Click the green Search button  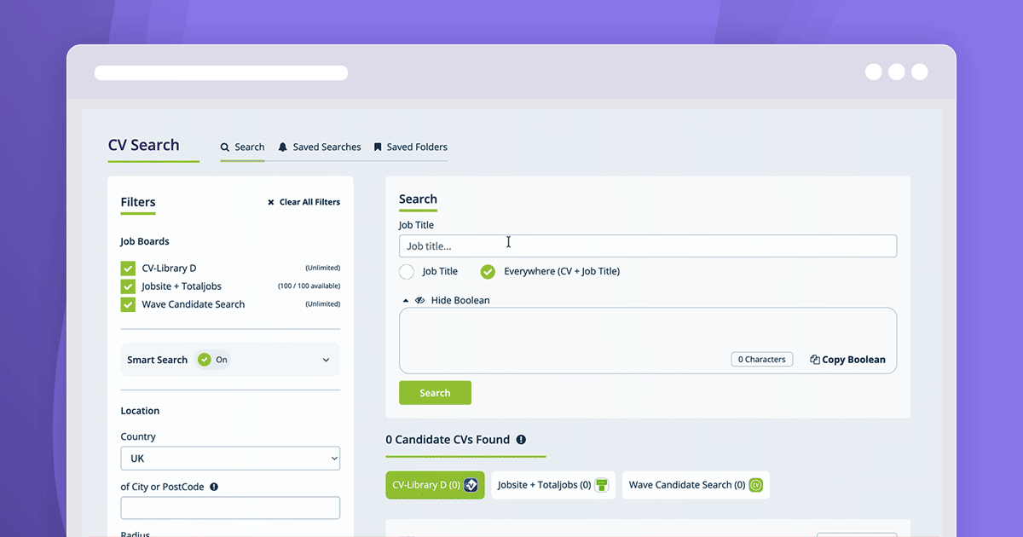(x=435, y=393)
